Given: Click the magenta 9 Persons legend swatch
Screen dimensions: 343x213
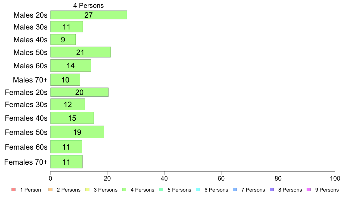Looking at the screenshot, I should pyautogui.click(x=309, y=190).
